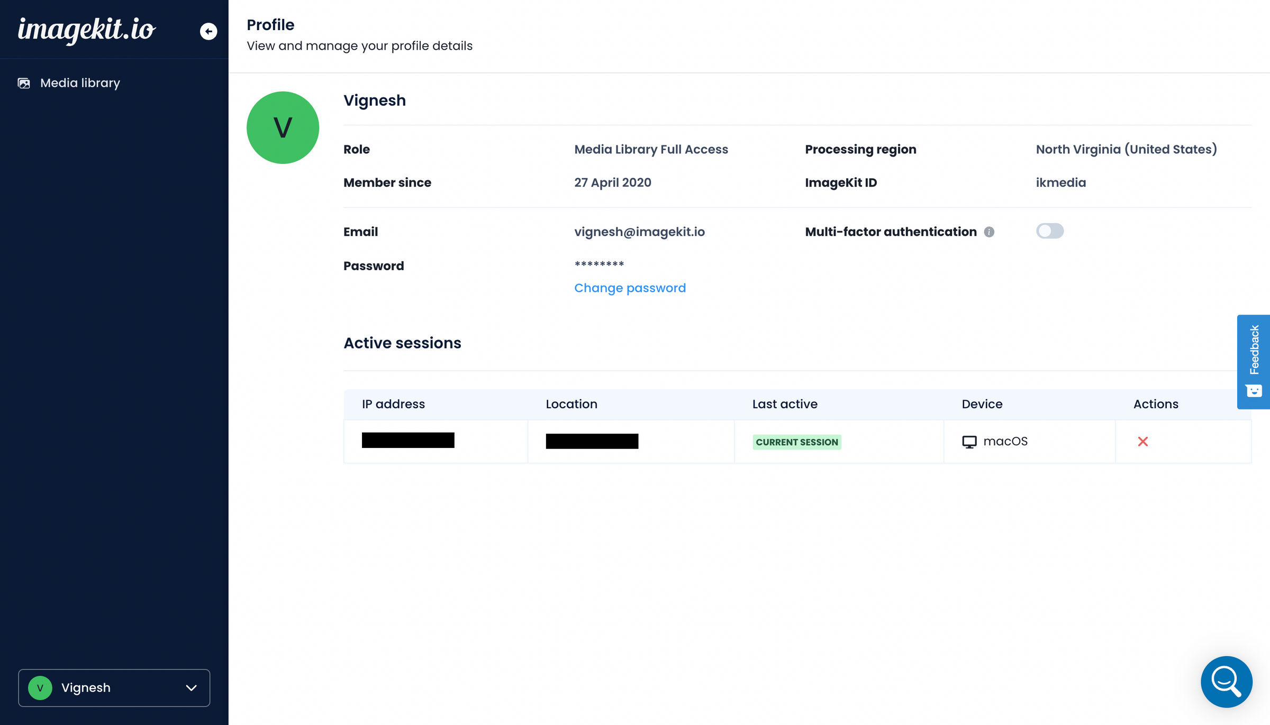The width and height of the screenshot is (1270, 725).
Task: Click the red X to revoke the session
Action: click(1143, 442)
